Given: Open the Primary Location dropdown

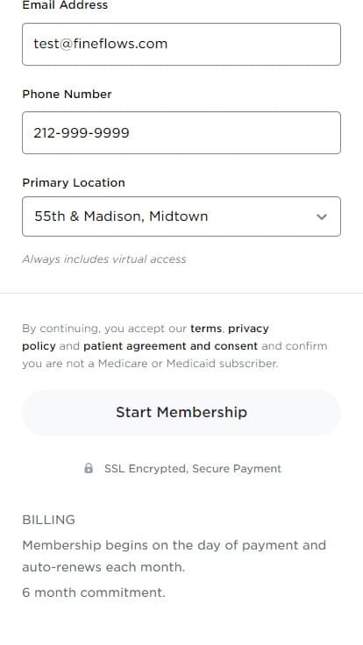Looking at the screenshot, I should (x=181, y=216).
